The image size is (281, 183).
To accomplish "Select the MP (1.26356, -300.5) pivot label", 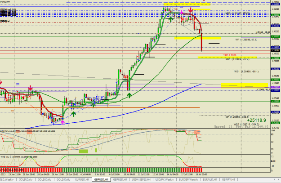I will pos(237,117).
